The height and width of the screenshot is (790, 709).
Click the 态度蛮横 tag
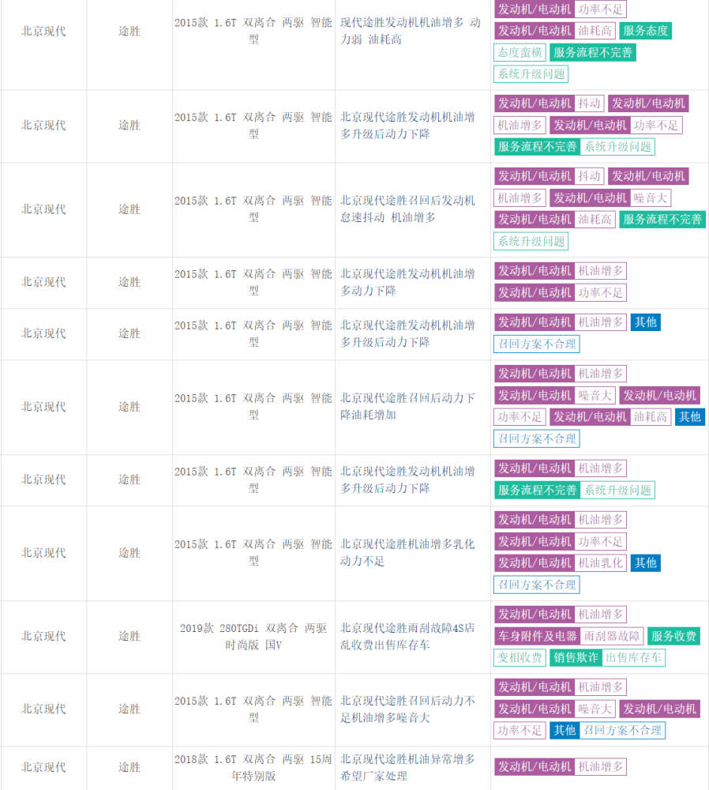click(x=520, y=52)
